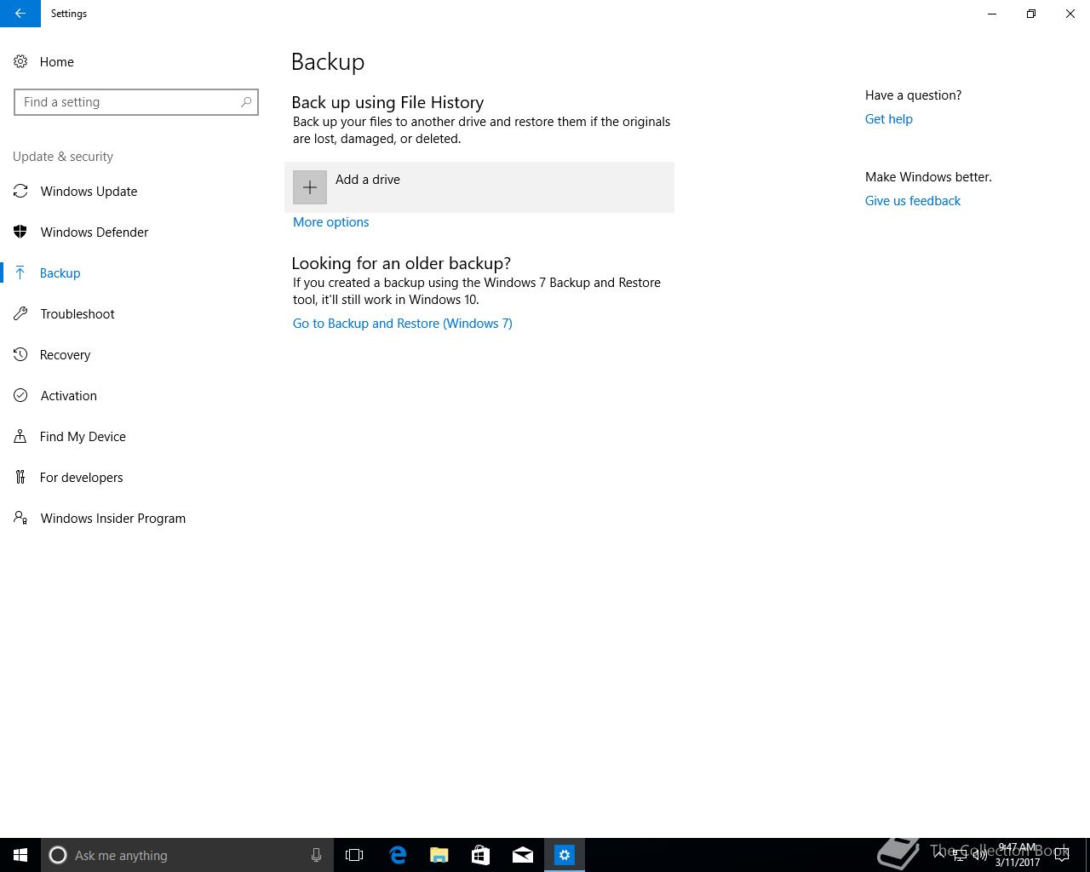Click the Add a drive button
1090x872 pixels.
click(x=479, y=187)
